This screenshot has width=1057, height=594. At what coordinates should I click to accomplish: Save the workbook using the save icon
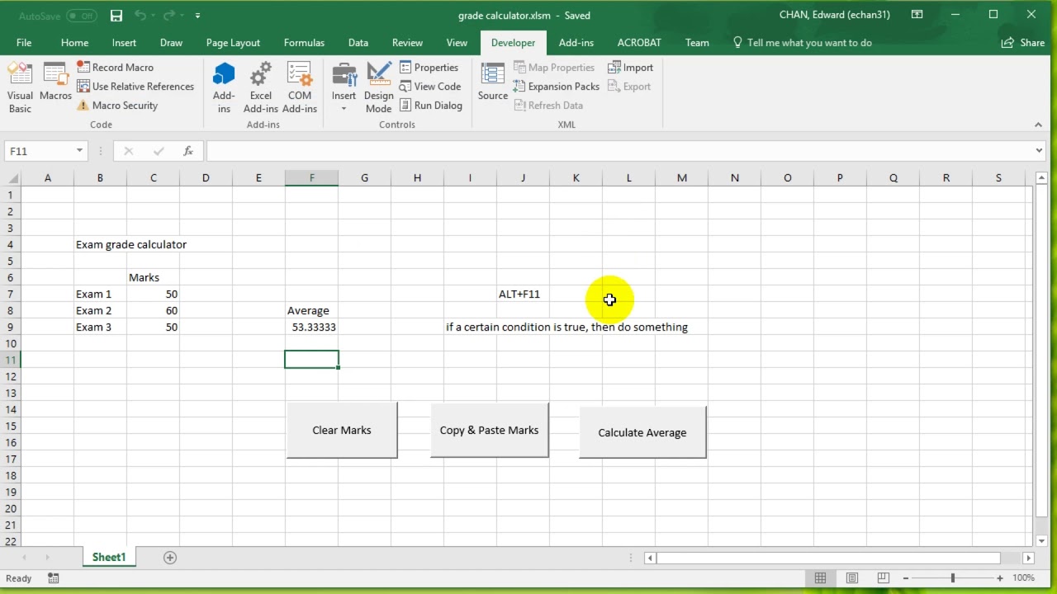116,15
